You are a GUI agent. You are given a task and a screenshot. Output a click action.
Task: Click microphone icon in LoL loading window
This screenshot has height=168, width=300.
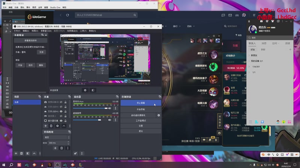coord(216,140)
